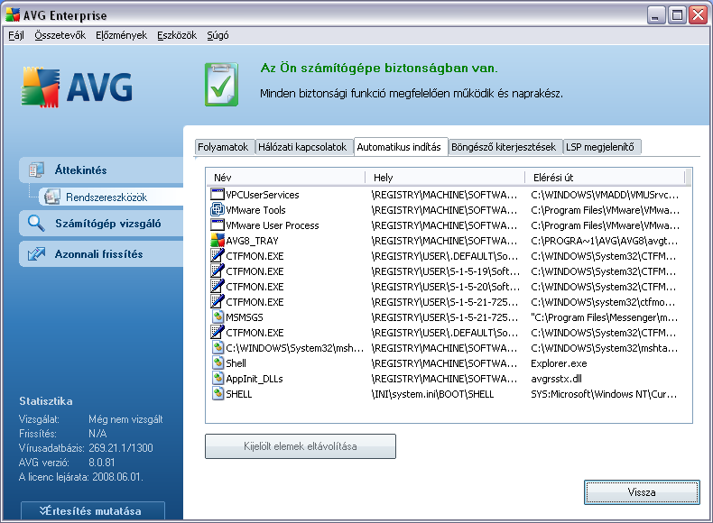Click the \REGISTRY\USER\S-1-5-19\Soft... location cell
Screen dimensions: 713x523
(446, 271)
